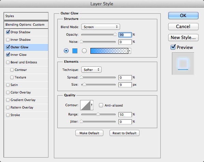Click the New Style... button

pyautogui.click(x=183, y=37)
